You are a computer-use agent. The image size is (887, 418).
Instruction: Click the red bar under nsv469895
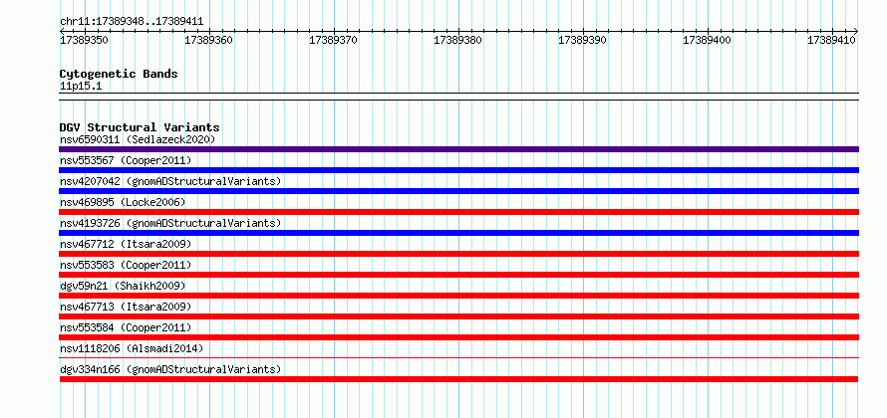[x=458, y=212]
